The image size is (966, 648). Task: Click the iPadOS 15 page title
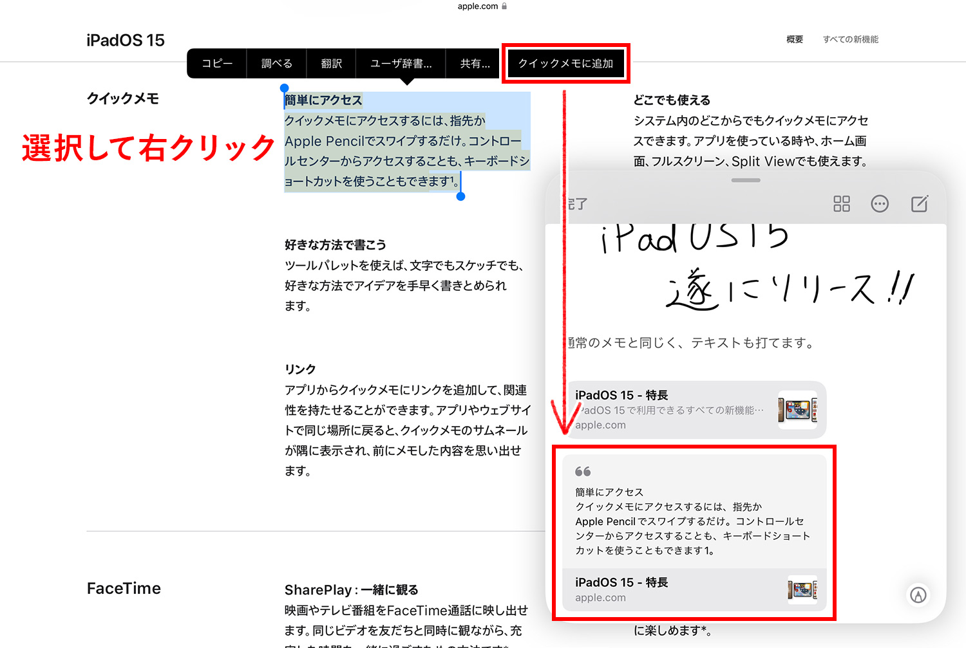[x=126, y=40]
